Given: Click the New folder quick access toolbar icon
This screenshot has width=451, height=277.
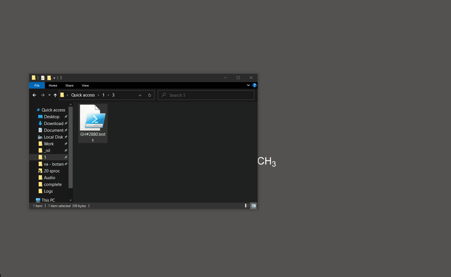Looking at the screenshot, I should coord(49,78).
